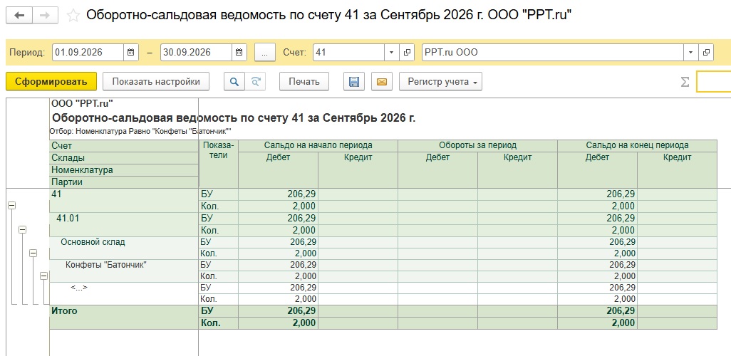Save report with the floppy disk icon
This screenshot has height=356, width=731.
coord(354,82)
